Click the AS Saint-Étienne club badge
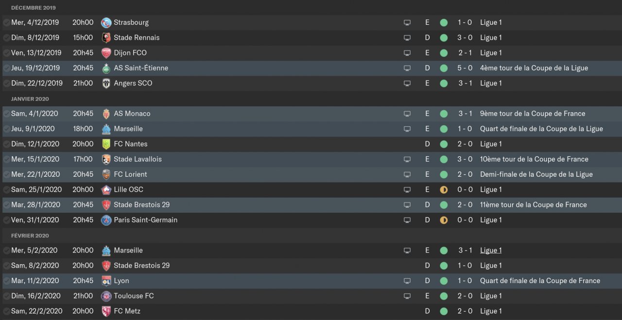The image size is (622, 320). pos(106,68)
